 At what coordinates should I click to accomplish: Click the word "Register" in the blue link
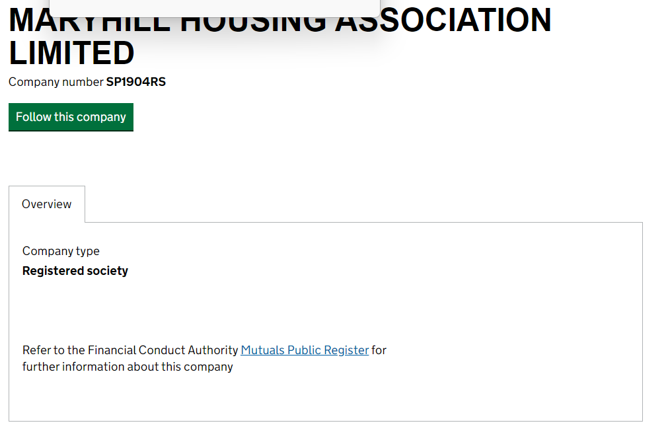pos(346,350)
